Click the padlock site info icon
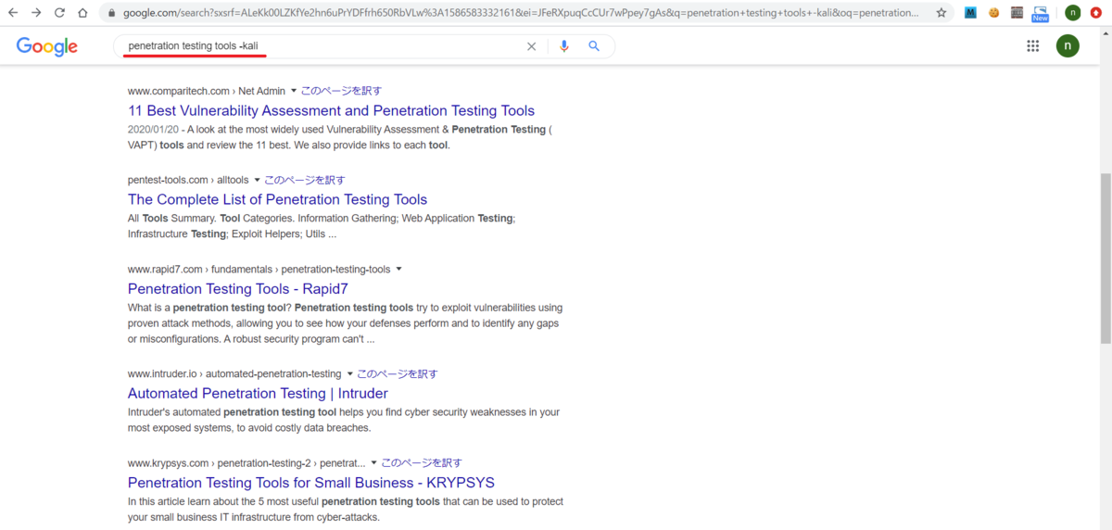The width and height of the screenshot is (1112, 530). [x=111, y=14]
